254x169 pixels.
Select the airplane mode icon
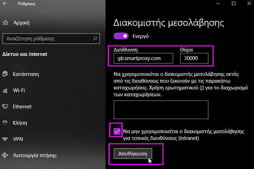tap(5, 155)
